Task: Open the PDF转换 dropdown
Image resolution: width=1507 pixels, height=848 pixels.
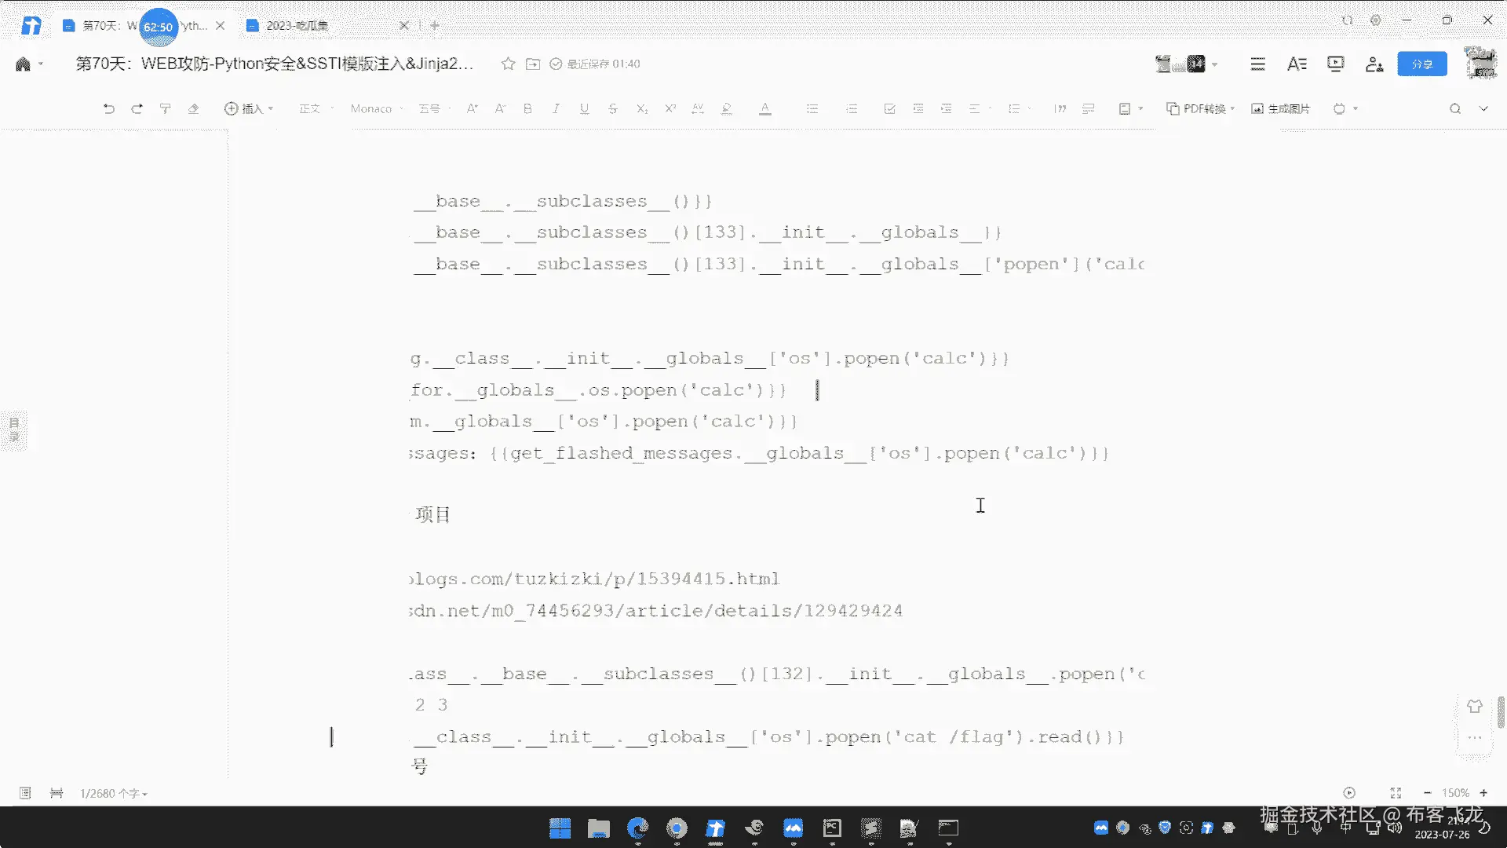Action: point(1200,109)
